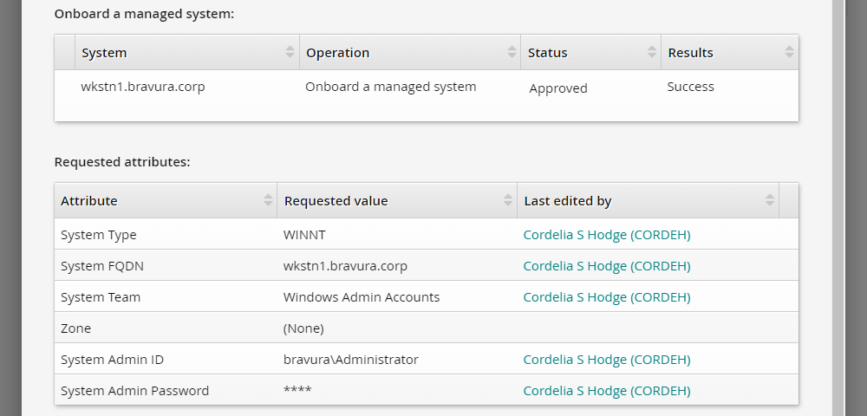867x416 pixels.
Task: Click the masked System Admin Password value
Action: tap(297, 391)
